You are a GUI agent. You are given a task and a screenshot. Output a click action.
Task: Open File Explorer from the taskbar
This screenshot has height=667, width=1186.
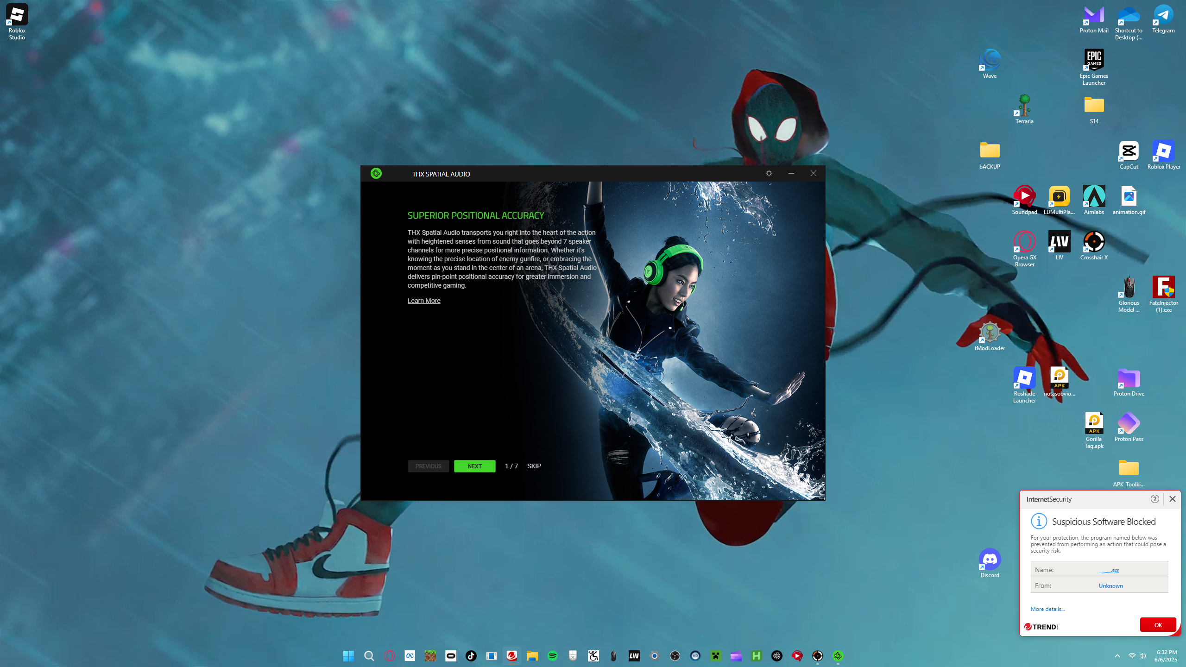click(x=532, y=656)
